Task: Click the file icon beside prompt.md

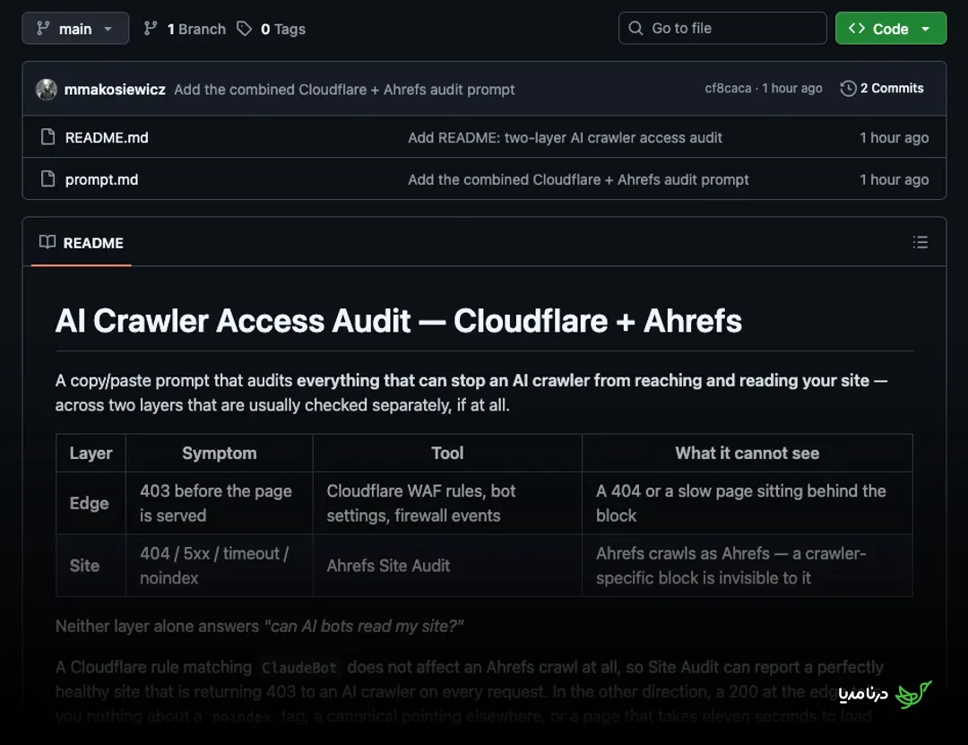Action: [48, 179]
